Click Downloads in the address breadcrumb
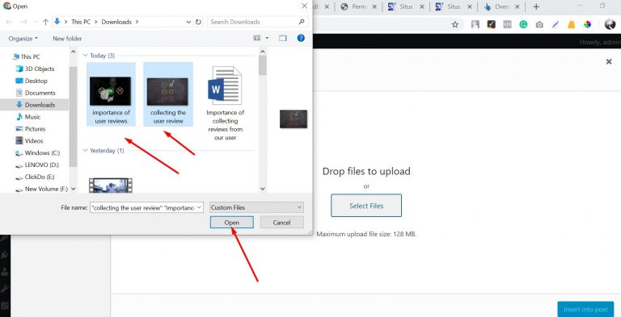The height and width of the screenshot is (317, 621). point(116,22)
